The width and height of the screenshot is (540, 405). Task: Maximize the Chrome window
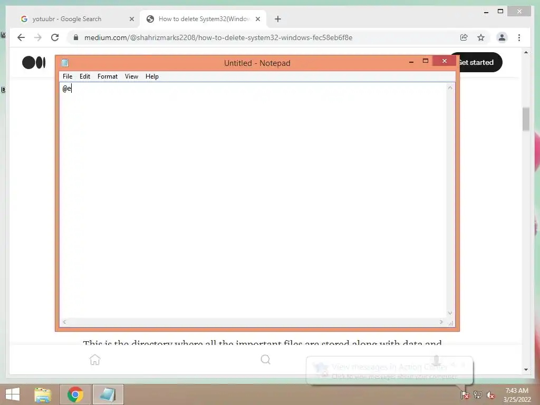tap(500, 12)
